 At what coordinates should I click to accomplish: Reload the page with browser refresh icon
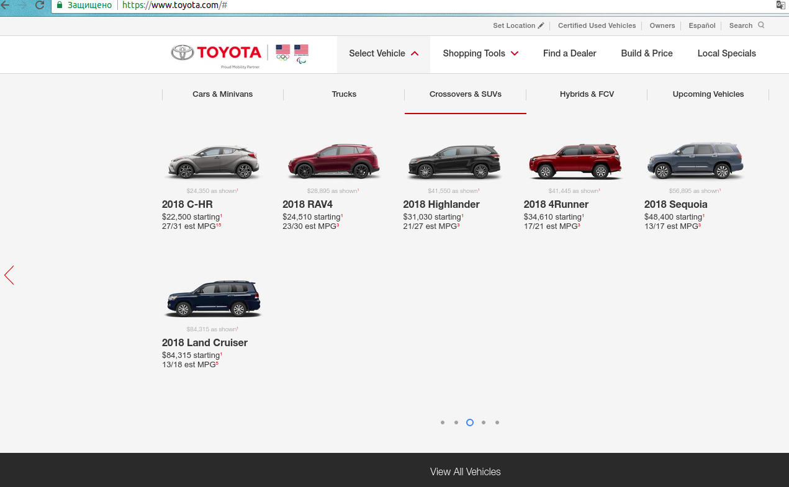pos(40,5)
